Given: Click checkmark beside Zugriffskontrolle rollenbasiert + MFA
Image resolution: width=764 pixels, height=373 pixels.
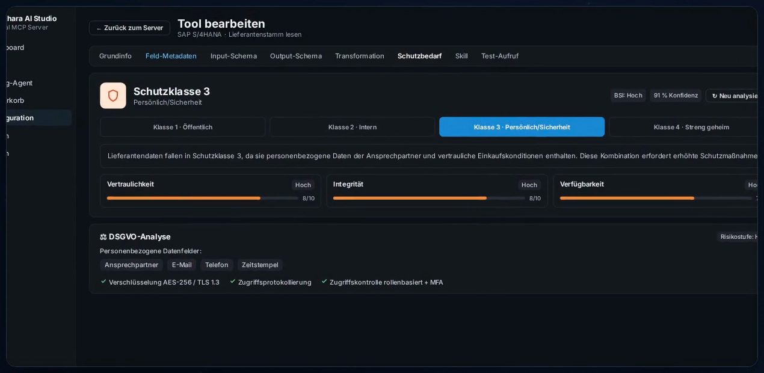Looking at the screenshot, I should (324, 282).
